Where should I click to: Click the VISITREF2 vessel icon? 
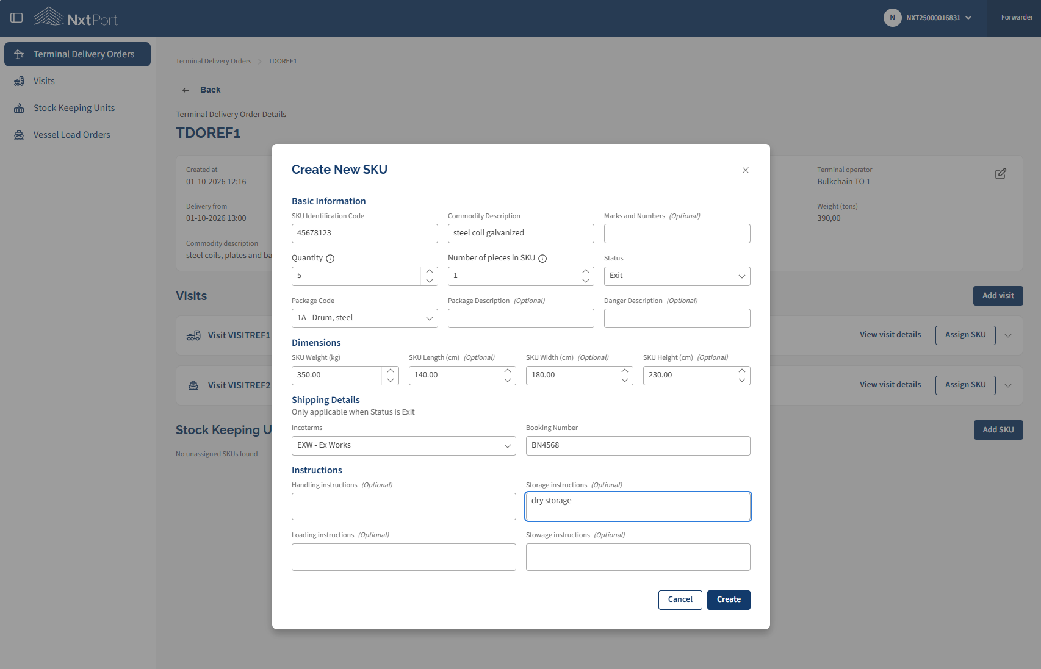(193, 385)
